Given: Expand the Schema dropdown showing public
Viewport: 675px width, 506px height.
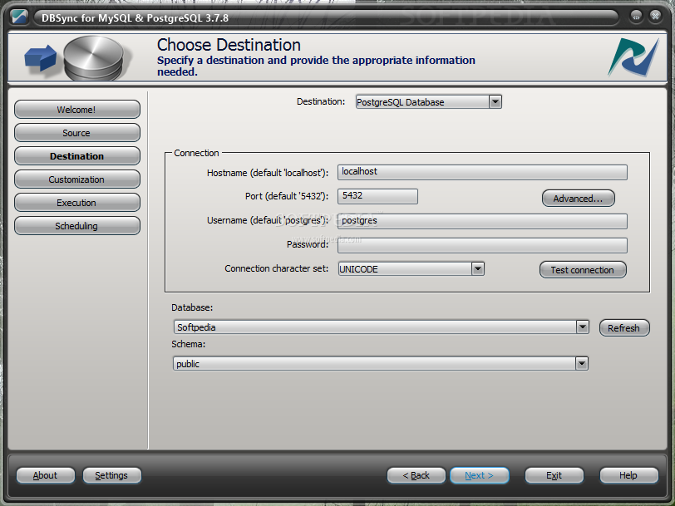Looking at the screenshot, I should point(581,364).
